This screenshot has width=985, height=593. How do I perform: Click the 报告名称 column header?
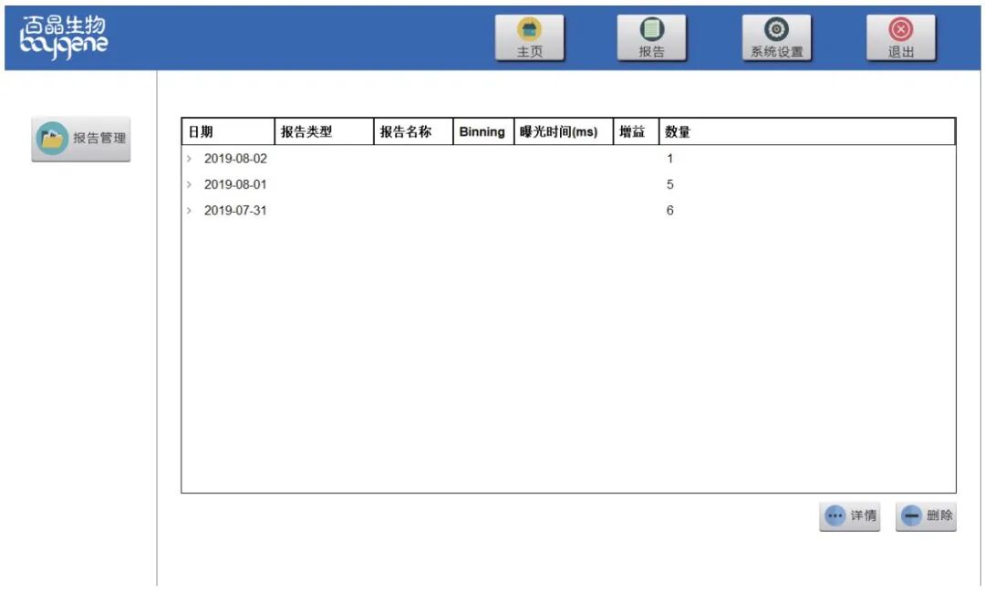[413, 132]
